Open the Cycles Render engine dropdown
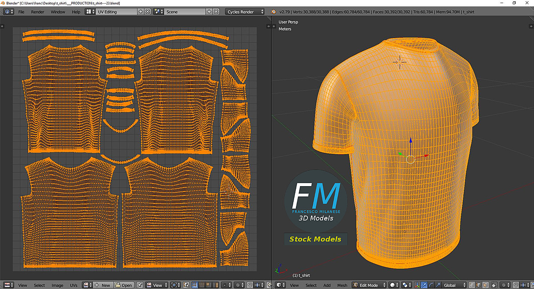The image size is (534, 289). click(x=244, y=11)
